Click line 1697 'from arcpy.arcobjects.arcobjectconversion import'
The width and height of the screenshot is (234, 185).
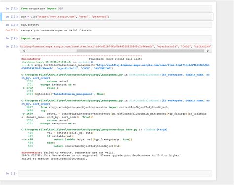coord(97,107)
